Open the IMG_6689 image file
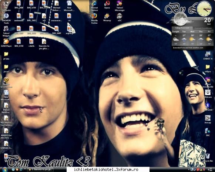 point(57,30)
